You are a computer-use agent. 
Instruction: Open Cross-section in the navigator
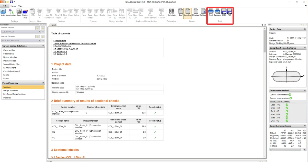coord(9,50)
